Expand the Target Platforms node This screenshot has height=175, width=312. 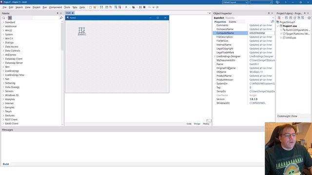pyautogui.click(x=281, y=34)
